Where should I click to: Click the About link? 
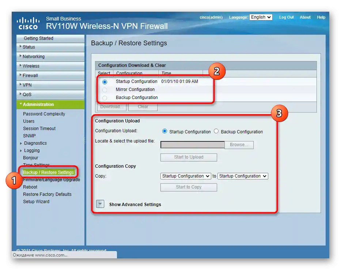(305, 18)
